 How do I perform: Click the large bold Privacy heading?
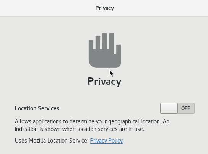click(x=104, y=82)
